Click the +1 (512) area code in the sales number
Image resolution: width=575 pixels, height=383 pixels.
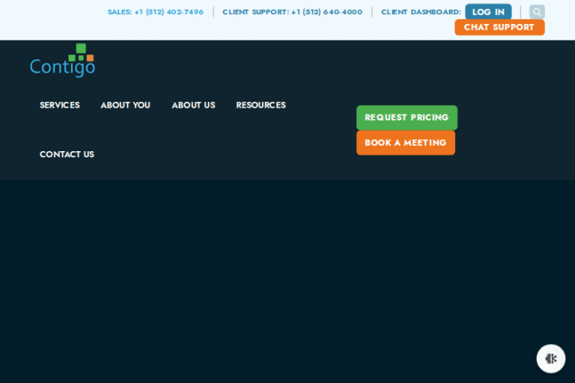[x=148, y=12]
